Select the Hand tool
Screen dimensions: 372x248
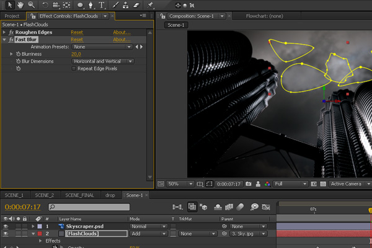point(20,5)
